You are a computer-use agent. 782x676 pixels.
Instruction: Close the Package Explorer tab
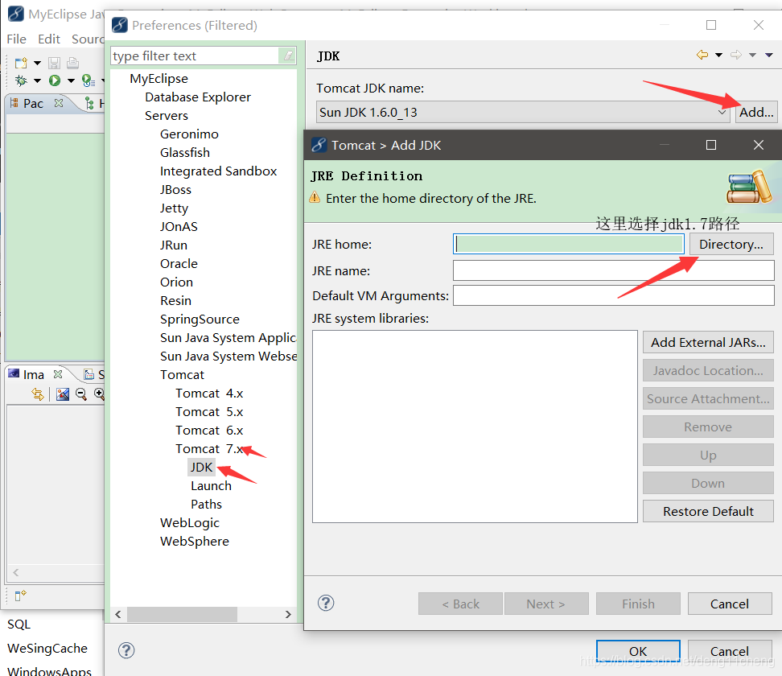coord(59,103)
